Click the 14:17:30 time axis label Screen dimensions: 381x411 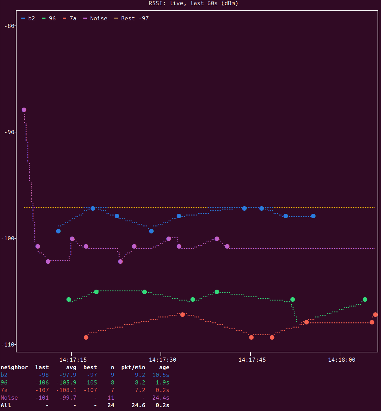(163, 360)
